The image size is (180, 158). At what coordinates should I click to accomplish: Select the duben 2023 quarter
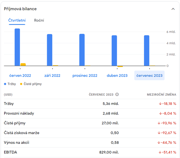117,76
